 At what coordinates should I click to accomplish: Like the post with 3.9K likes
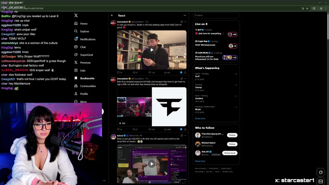coord(152,129)
